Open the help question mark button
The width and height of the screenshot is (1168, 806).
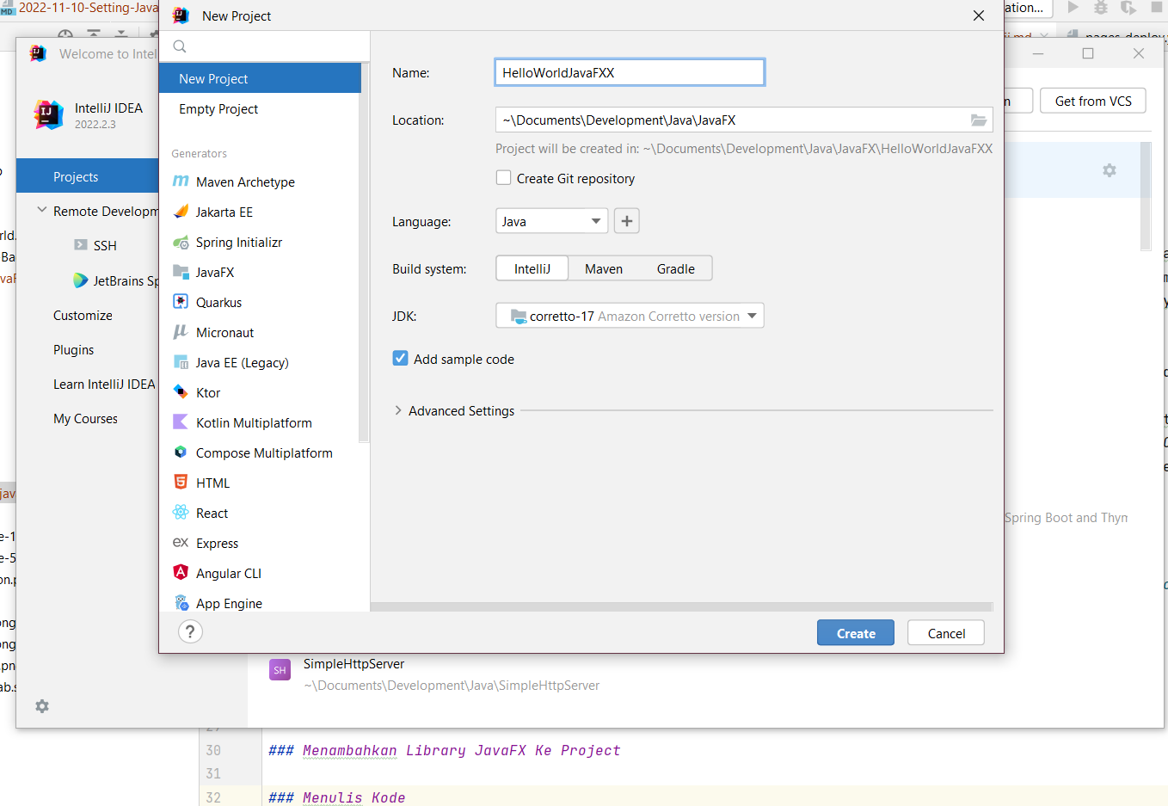(x=190, y=631)
